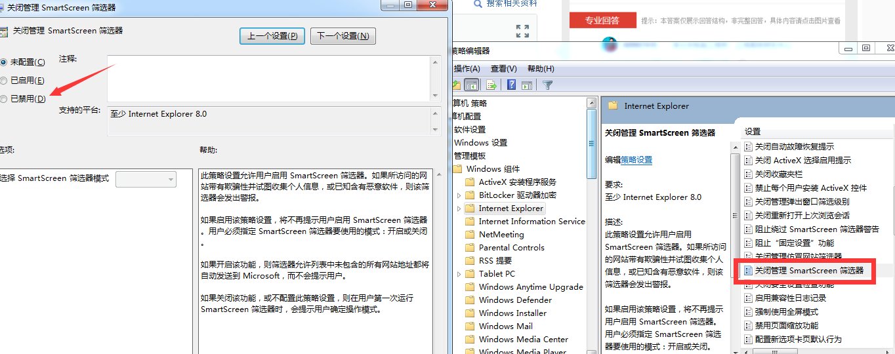Click 关闭重新打开上次浏览会话 policy icon

[x=749, y=215]
